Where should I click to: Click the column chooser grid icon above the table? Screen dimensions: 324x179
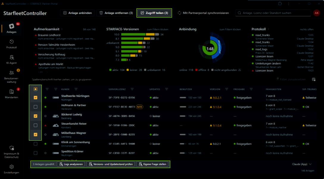pyautogui.click(x=314, y=79)
